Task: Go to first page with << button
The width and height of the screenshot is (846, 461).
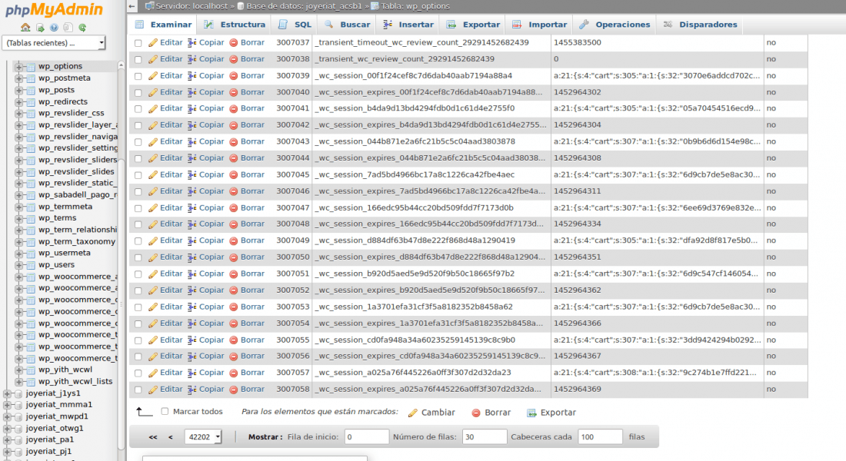Action: [x=153, y=437]
